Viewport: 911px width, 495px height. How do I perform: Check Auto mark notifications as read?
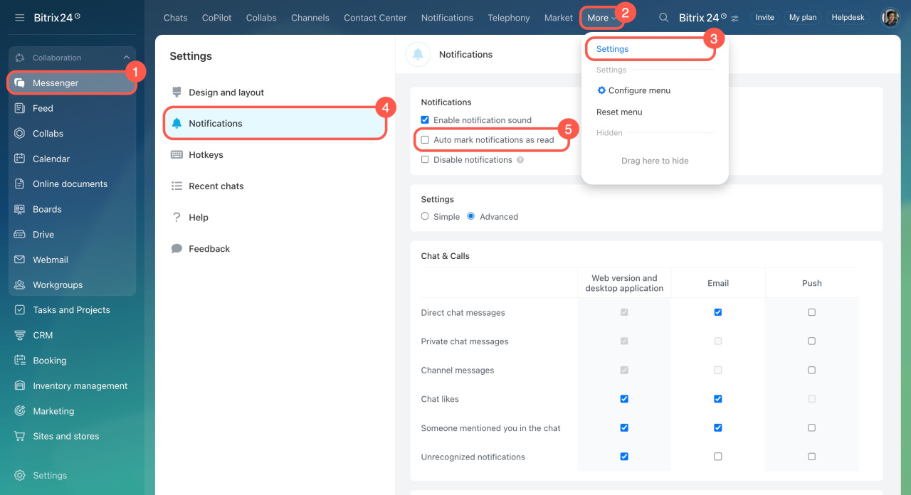(425, 140)
